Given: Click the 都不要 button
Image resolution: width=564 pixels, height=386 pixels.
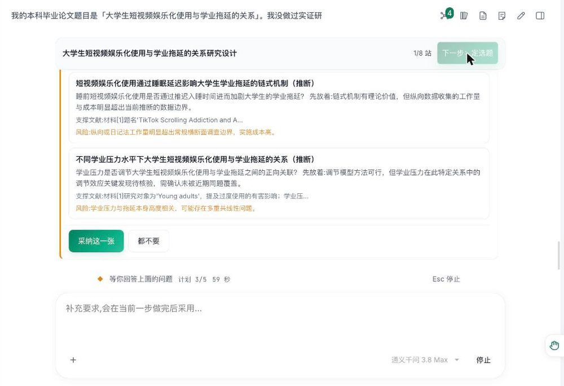Looking at the screenshot, I should pos(148,241).
